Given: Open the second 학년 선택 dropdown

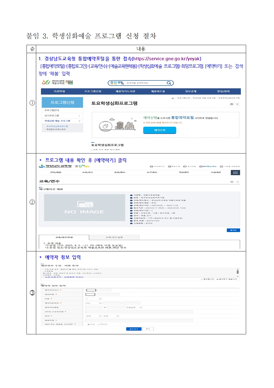Looking at the screenshot, I should 111,316.
